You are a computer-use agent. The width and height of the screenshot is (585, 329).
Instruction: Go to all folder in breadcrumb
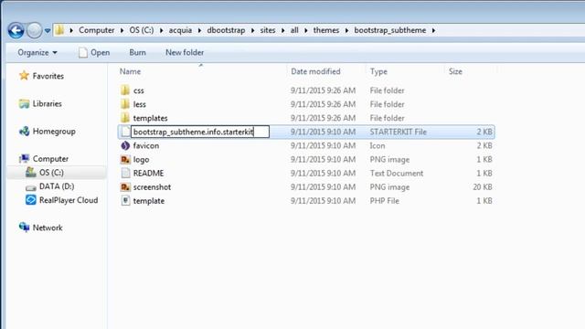coord(294,30)
